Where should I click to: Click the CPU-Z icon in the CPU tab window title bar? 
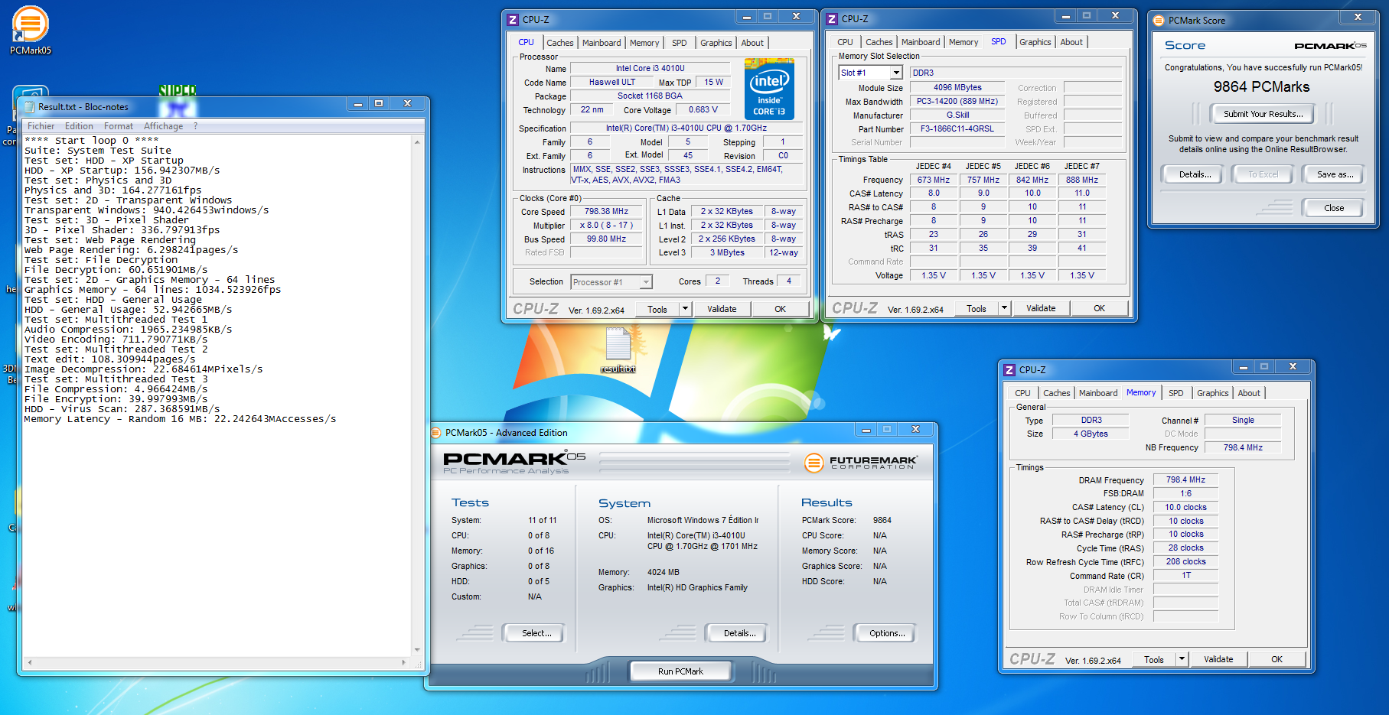coord(513,20)
